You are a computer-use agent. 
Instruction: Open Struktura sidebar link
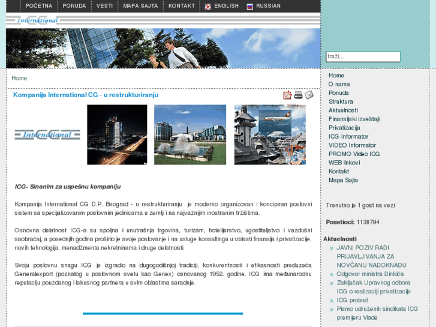click(x=341, y=101)
